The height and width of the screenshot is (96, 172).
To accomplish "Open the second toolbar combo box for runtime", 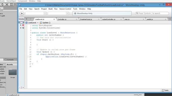I will (58, 13).
